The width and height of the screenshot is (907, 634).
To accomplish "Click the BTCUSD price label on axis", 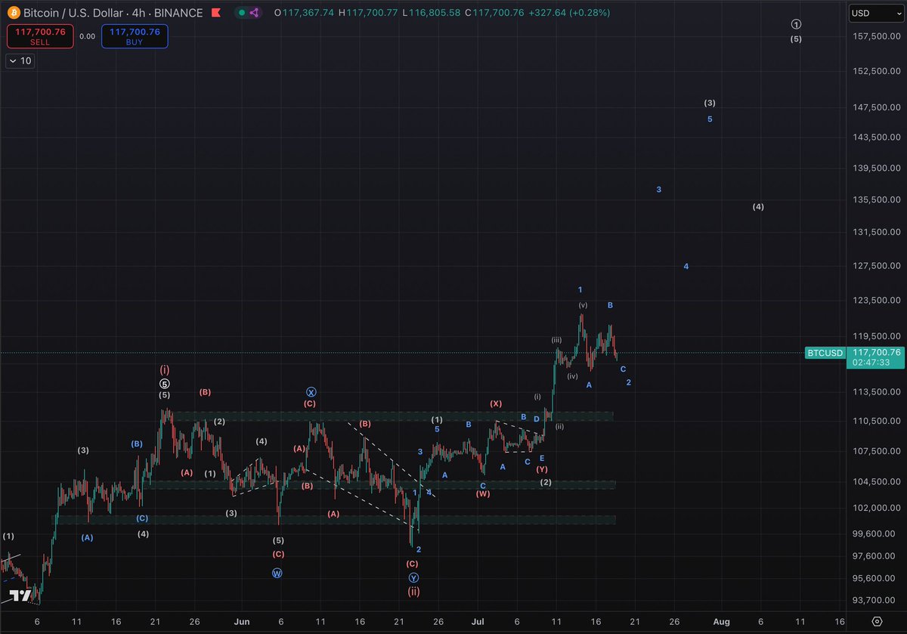I will pos(825,352).
